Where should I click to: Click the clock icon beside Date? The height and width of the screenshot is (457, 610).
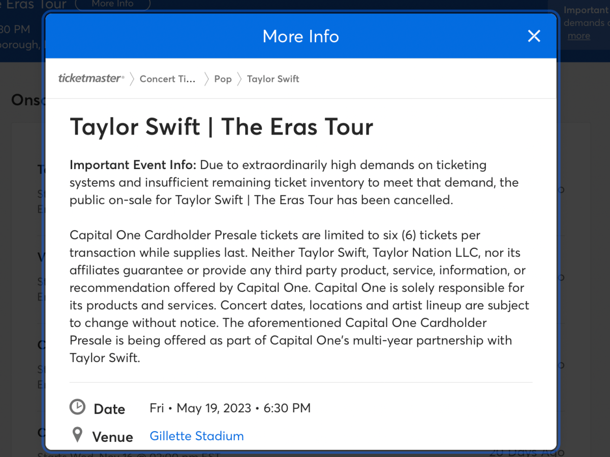tap(77, 407)
